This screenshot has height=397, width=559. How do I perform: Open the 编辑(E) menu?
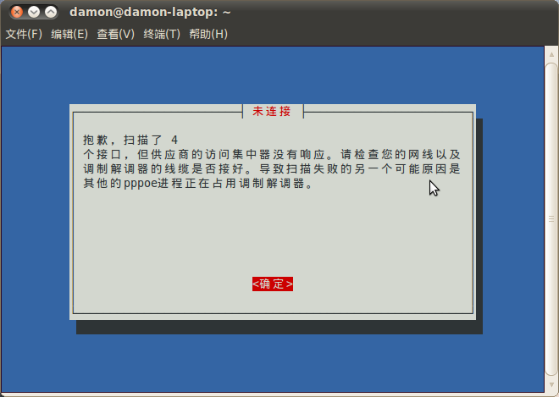[69, 34]
